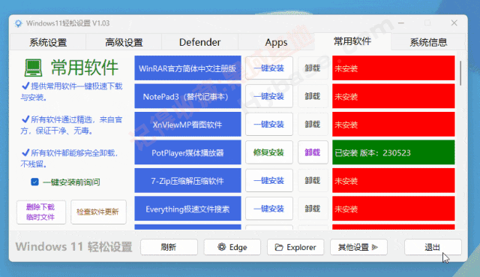Click the Explorer folder button
Image resolution: width=480 pixels, height=277 pixels.
295,247
